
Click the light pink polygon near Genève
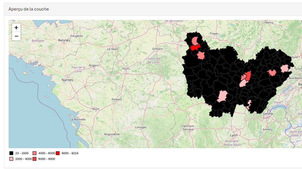tap(249, 105)
